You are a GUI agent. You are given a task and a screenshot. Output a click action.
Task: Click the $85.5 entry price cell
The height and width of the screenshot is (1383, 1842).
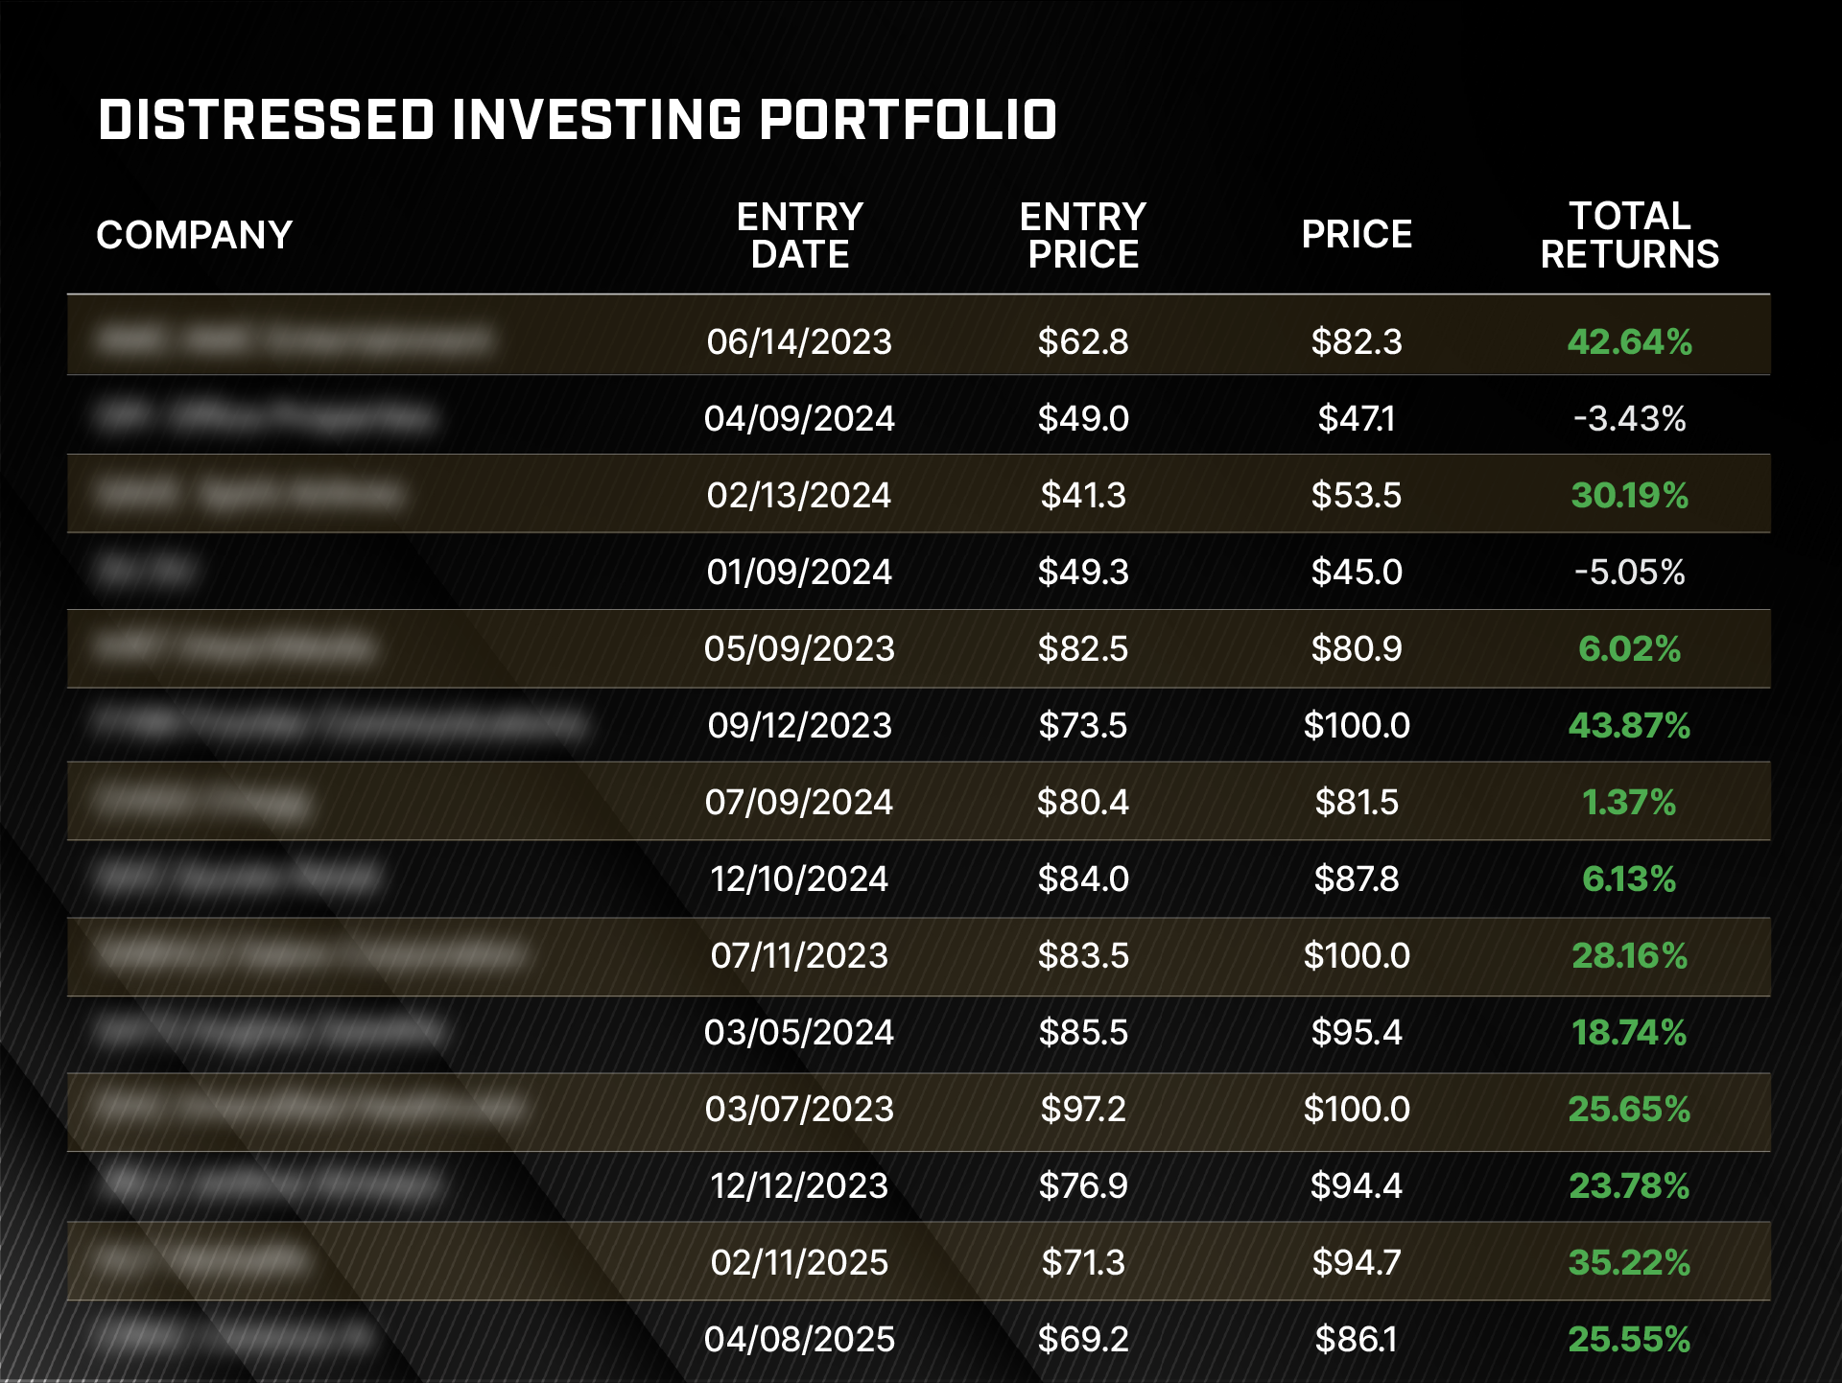1083,1032
